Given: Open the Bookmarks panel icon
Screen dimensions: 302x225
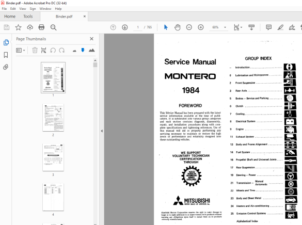Looking at the screenshot, I should [x=6, y=55].
